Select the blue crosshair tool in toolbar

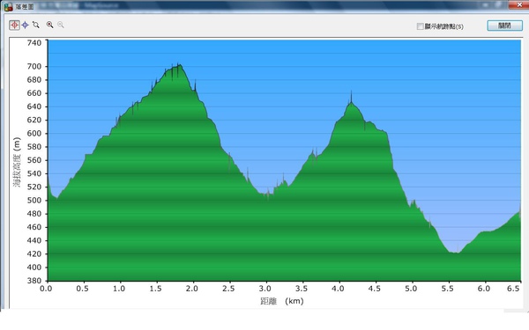tap(26, 25)
